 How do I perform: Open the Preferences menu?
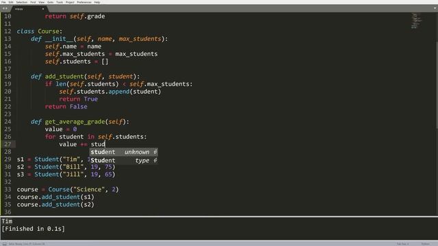tap(84, 2)
